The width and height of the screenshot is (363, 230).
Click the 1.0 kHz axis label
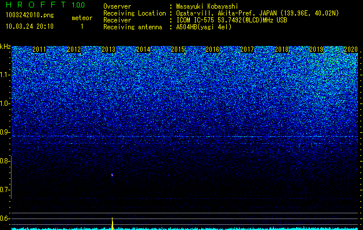(x=5, y=103)
